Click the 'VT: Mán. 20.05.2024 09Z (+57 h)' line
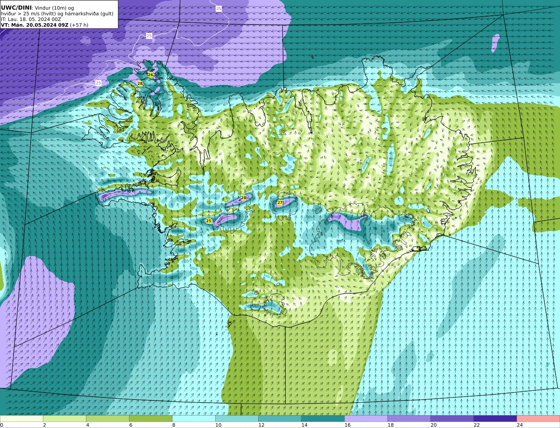 45,25
